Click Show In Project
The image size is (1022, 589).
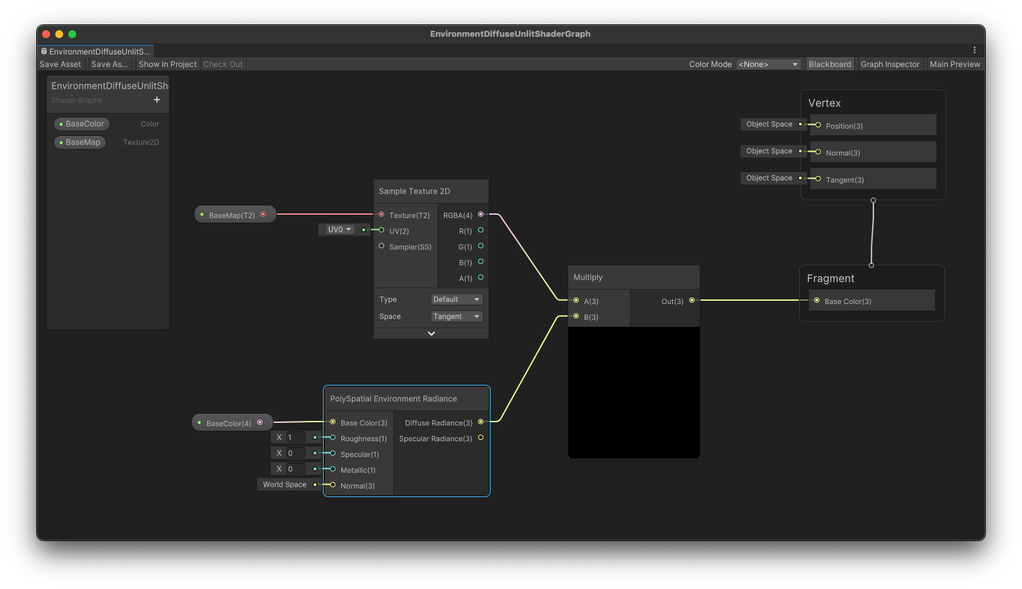click(168, 64)
